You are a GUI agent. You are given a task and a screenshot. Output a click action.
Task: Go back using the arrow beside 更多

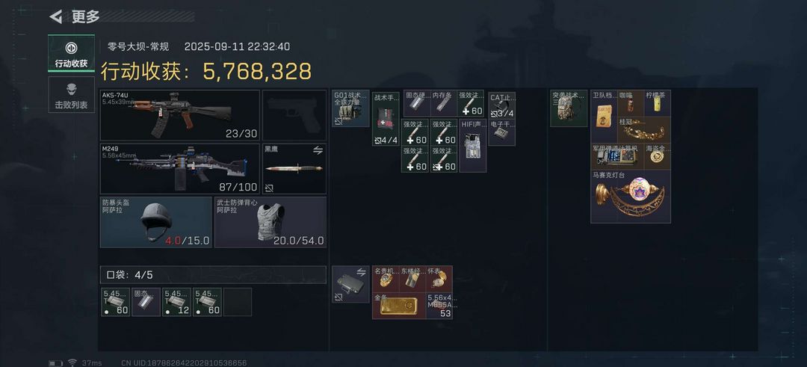tap(55, 17)
